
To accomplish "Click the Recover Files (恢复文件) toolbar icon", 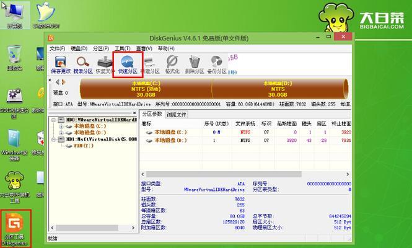I will pos(105,64).
